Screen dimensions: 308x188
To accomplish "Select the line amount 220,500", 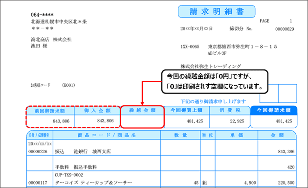I will pos(286,183).
